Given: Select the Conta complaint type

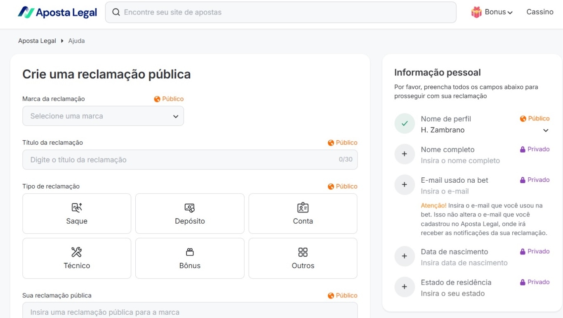Looking at the screenshot, I should click(x=303, y=214).
